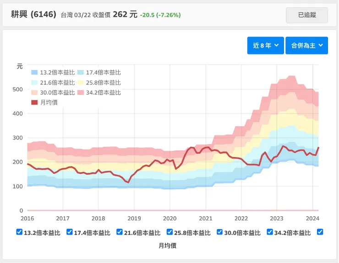339x263 pixels.
Task: Click the 2018 x-axis label
Action: [98, 219]
